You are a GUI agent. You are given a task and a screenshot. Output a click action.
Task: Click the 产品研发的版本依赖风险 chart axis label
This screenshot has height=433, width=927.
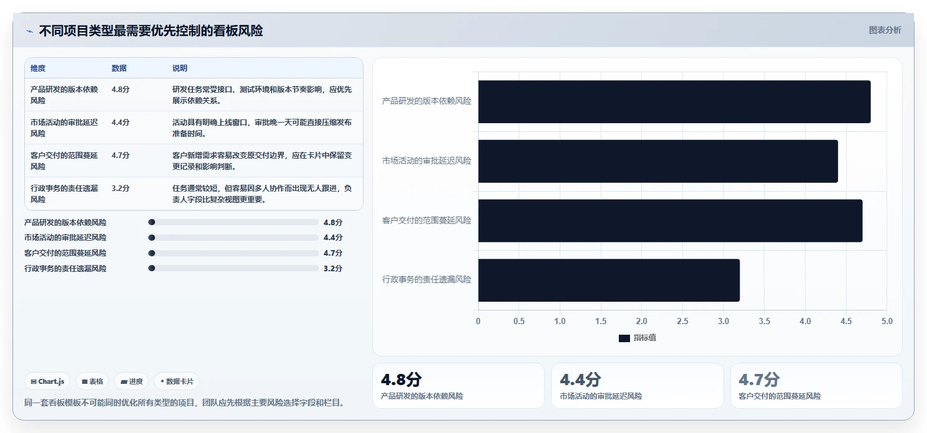tap(426, 101)
